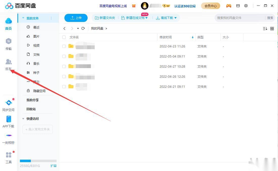
Task: Expand the 我的网盘 breadcrumb chevron
Action: [x=106, y=28]
